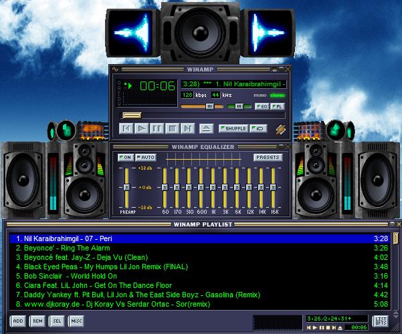Click the Previous track button in main window
The width and height of the screenshot is (402, 334).
(126, 128)
